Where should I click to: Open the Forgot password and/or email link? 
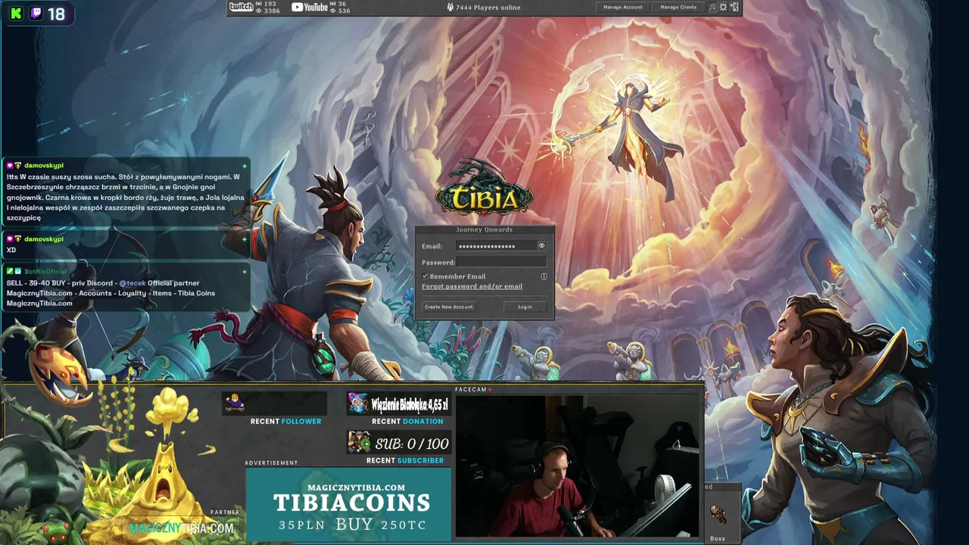[472, 286]
